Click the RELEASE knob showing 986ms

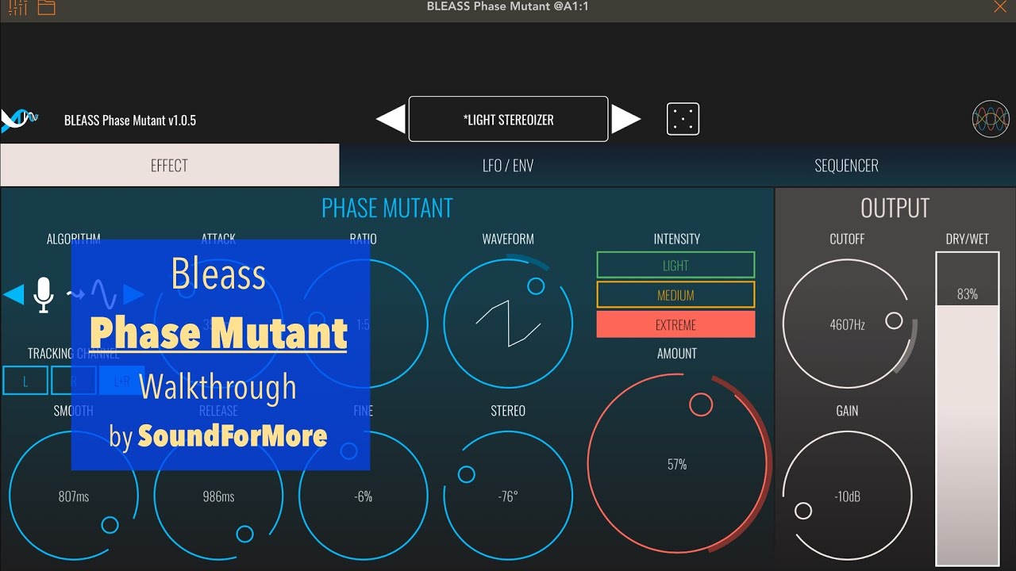(x=218, y=496)
